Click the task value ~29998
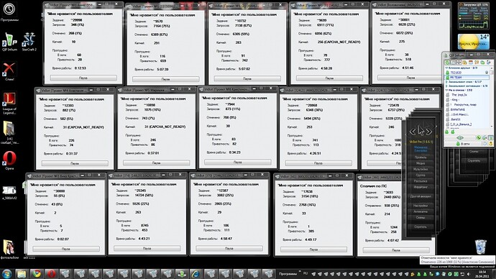The height and width of the screenshot is (279, 496). click(x=76, y=20)
